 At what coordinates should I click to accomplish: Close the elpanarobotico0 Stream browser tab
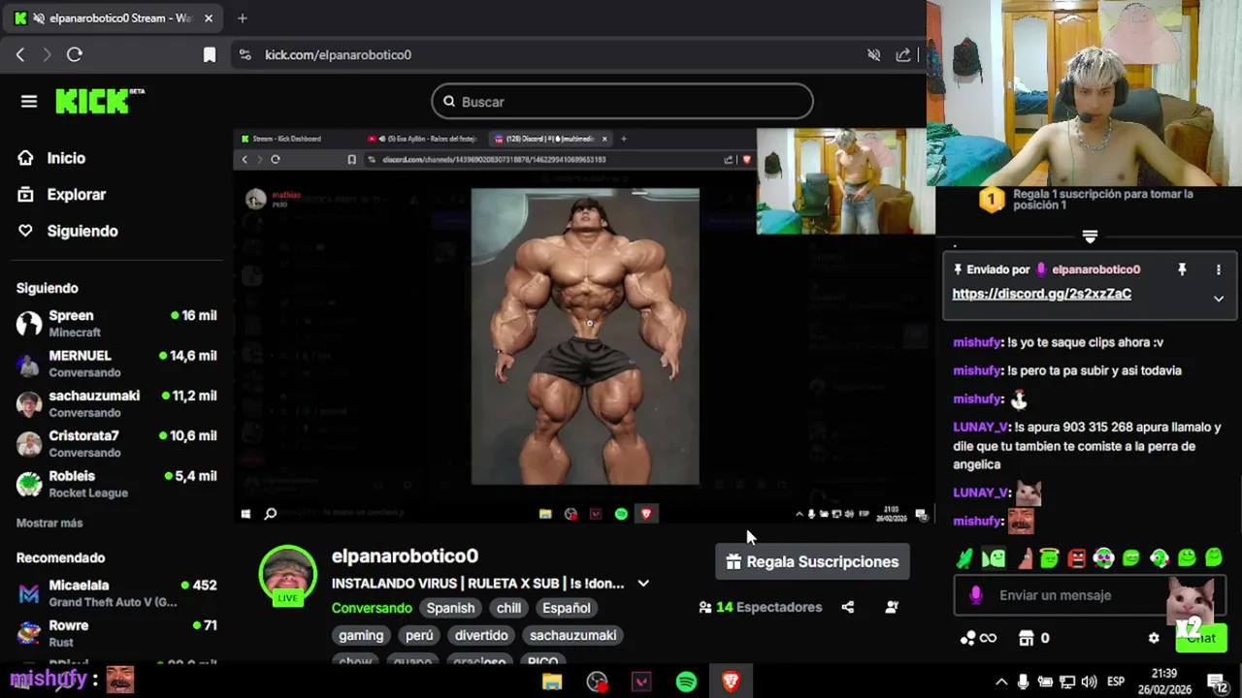(208, 18)
